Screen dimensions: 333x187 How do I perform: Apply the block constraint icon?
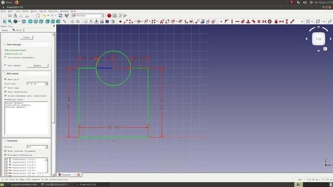(270, 21)
